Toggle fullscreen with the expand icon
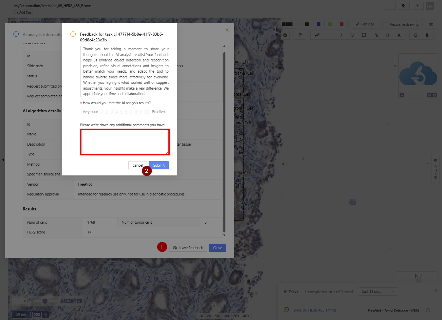Screen dimensions: 442x320 pyautogui.click(x=431, y=24)
